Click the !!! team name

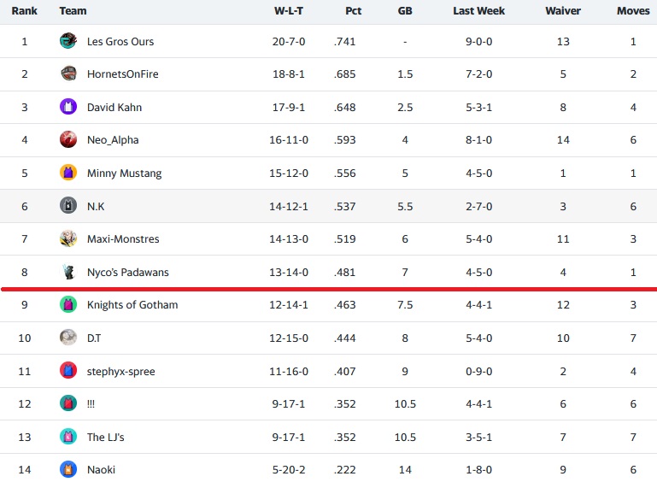(91, 404)
